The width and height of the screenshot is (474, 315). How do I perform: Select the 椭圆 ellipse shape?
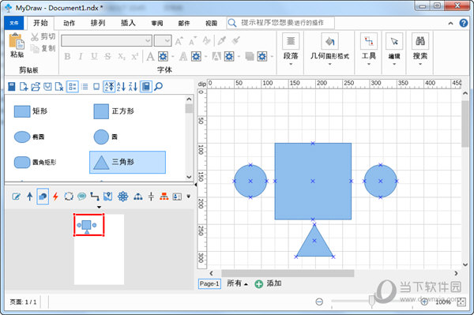[29, 137]
